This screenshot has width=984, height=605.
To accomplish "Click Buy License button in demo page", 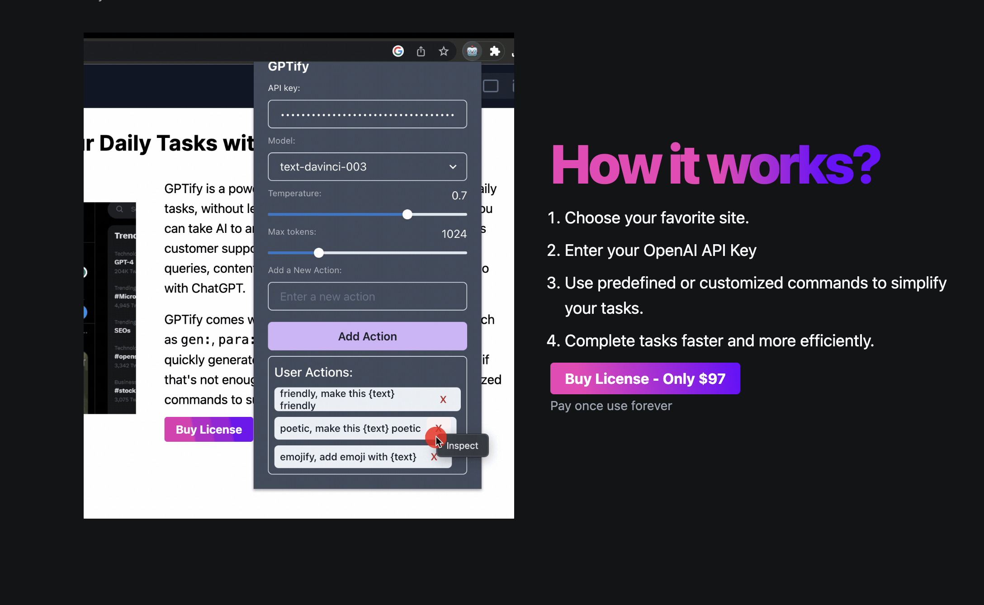I will tap(209, 429).
